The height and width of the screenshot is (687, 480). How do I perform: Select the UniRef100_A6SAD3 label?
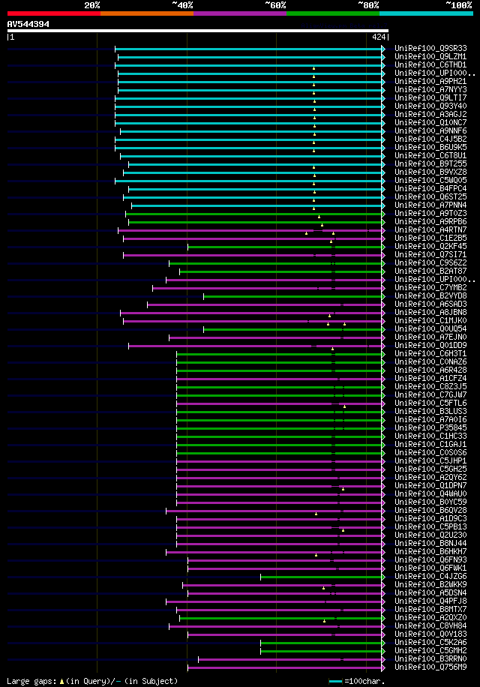click(x=430, y=304)
